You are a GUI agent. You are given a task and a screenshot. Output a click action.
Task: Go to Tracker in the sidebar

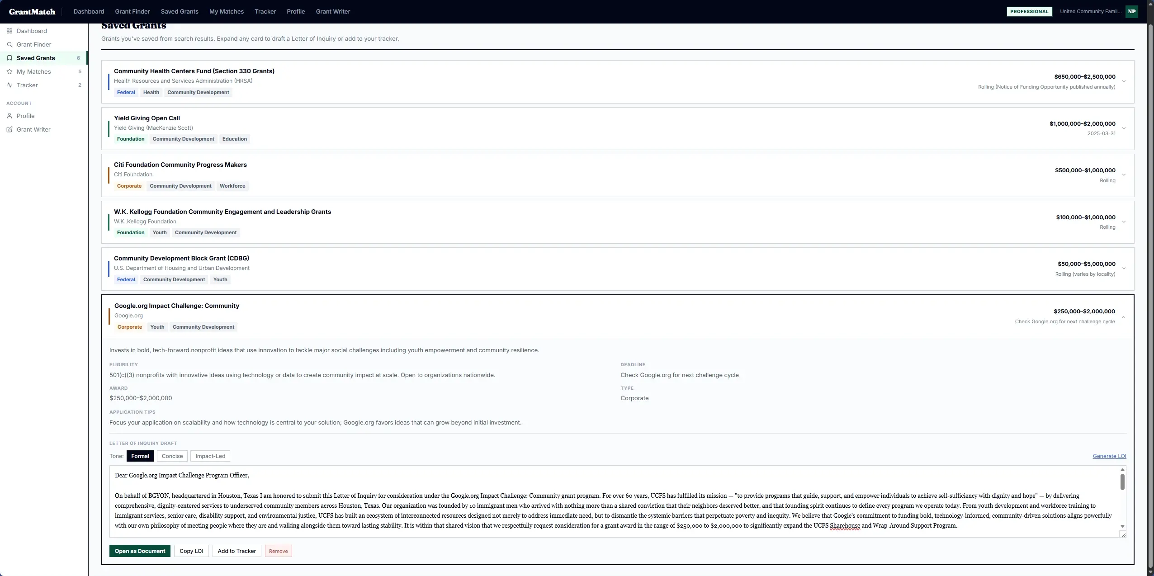(x=44, y=85)
